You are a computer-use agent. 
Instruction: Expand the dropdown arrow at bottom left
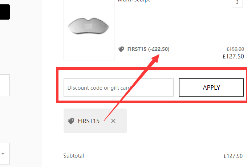3,154
